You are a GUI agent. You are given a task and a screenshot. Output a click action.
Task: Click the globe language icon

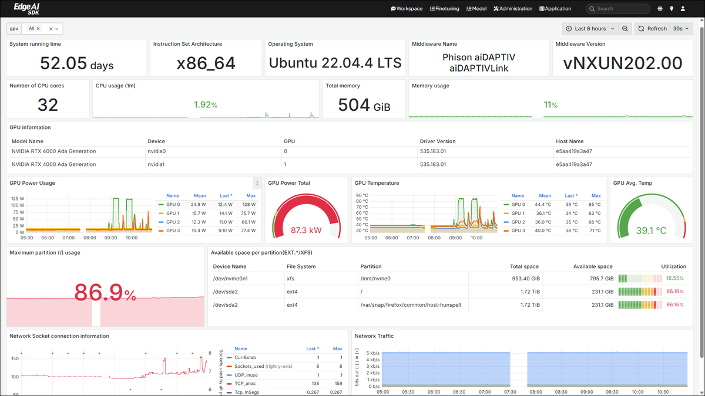point(659,8)
